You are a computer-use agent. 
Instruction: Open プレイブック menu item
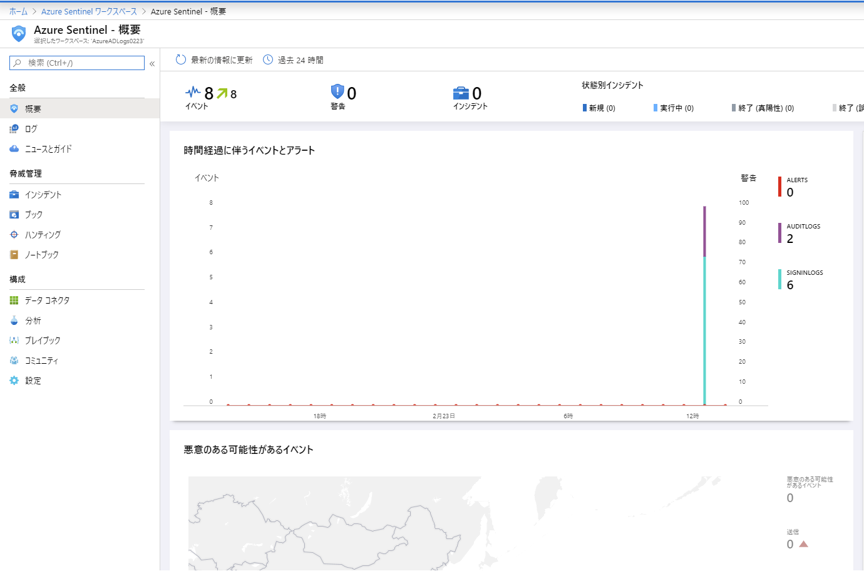[80, 341]
